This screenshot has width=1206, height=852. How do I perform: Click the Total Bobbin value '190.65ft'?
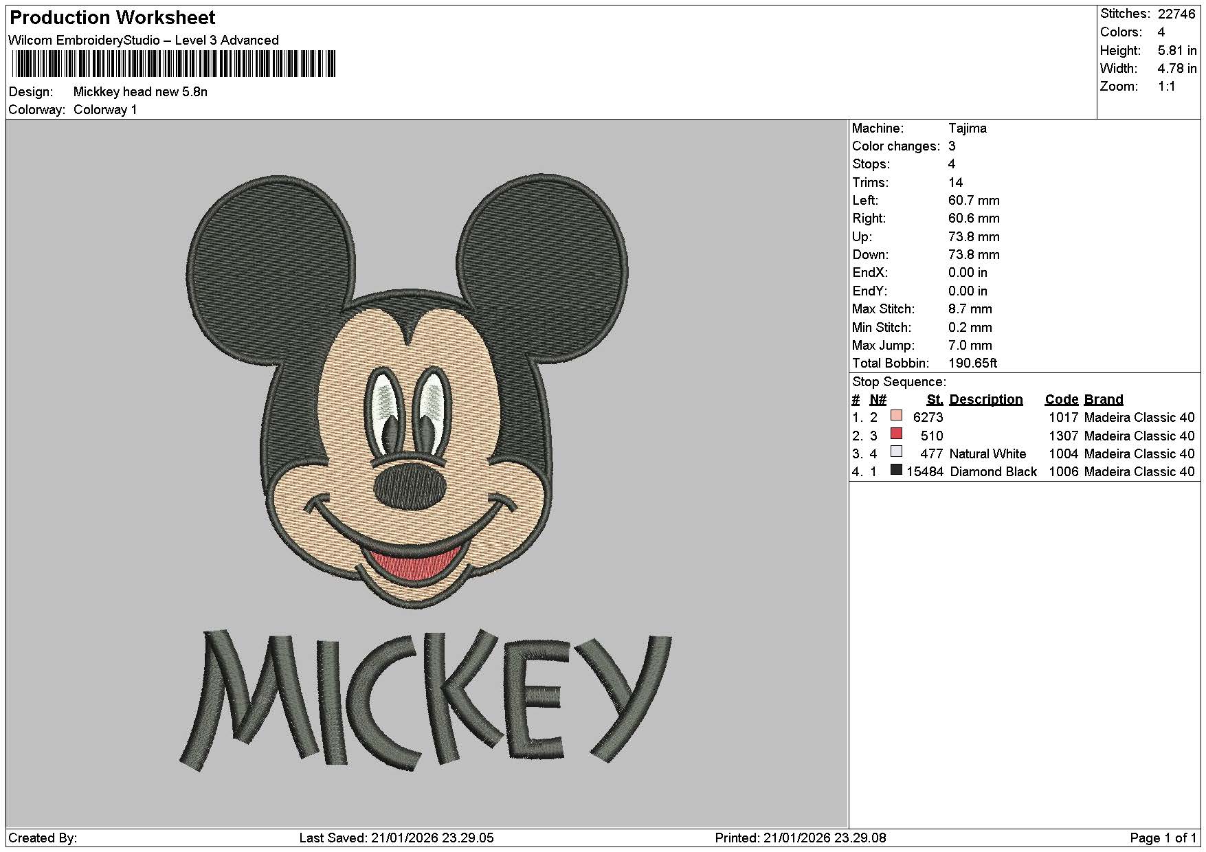tap(972, 363)
